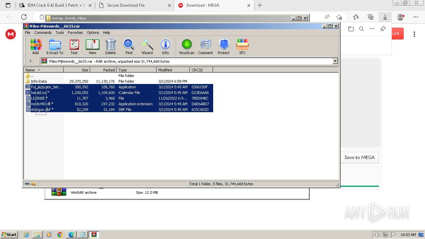Sort by Modified column header
The width and height of the screenshot is (425, 239).
173,70
